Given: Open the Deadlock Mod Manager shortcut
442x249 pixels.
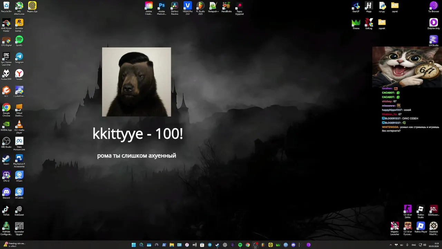Looking at the screenshot, I should pyautogui.click(x=434, y=229).
